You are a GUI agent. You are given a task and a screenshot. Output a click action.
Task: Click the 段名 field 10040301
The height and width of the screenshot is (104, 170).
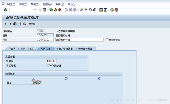tap(45, 40)
